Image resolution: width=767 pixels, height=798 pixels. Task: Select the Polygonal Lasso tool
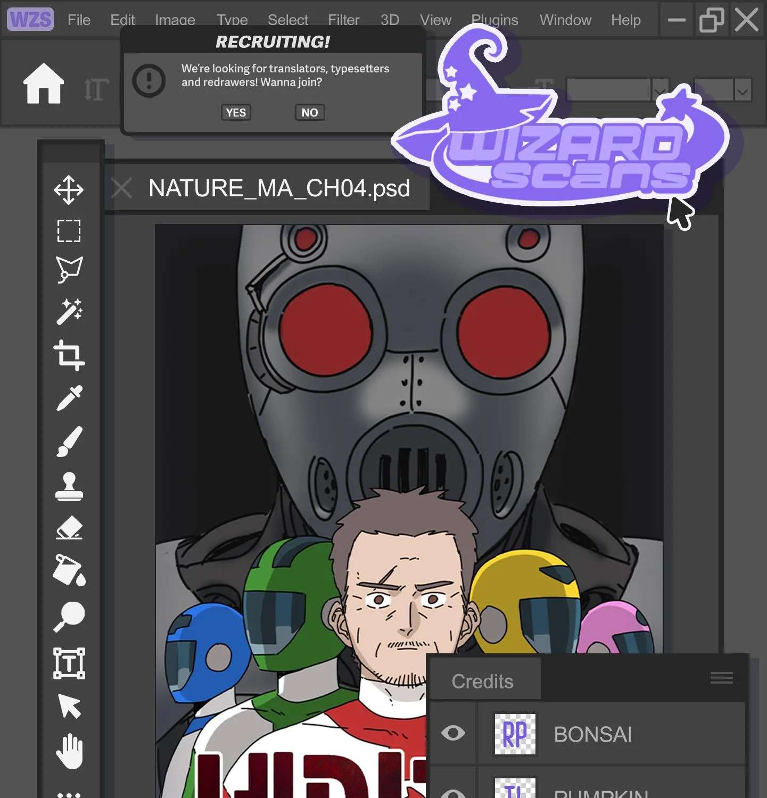pos(69,270)
